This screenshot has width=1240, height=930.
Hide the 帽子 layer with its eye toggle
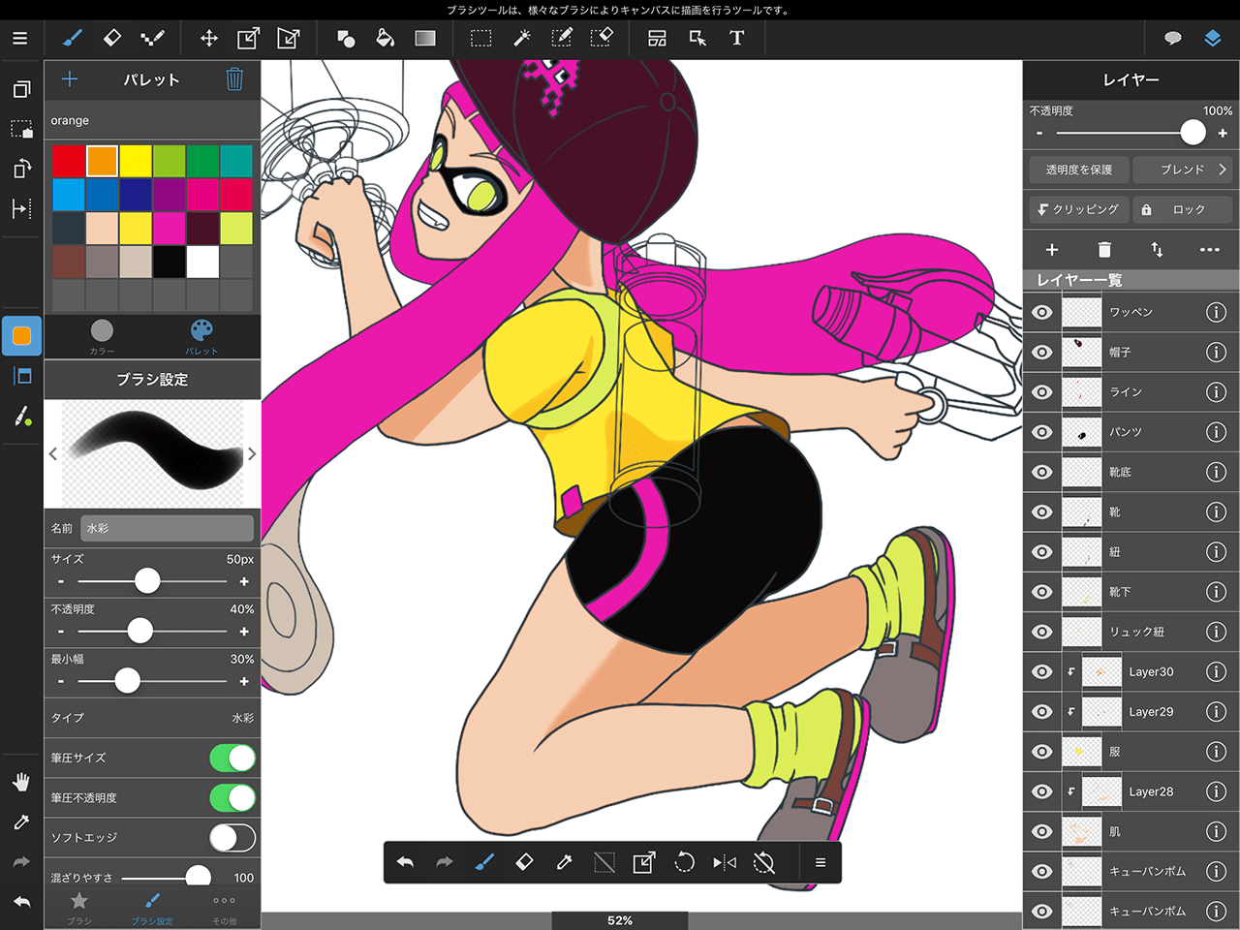(x=1041, y=352)
